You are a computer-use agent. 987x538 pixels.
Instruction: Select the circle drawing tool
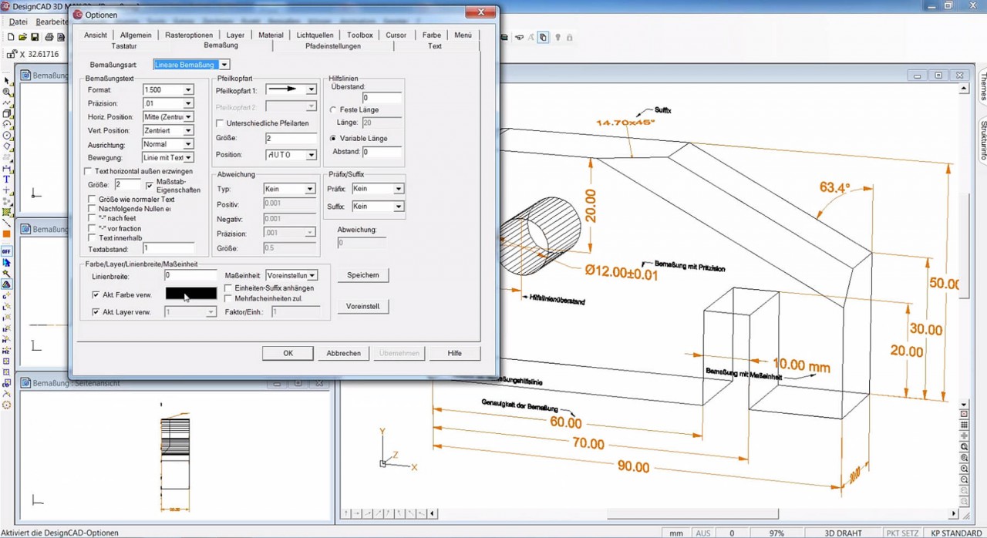(x=5, y=134)
